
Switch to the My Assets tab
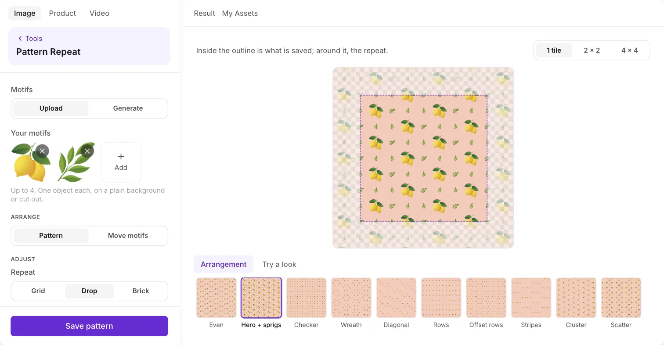point(240,13)
